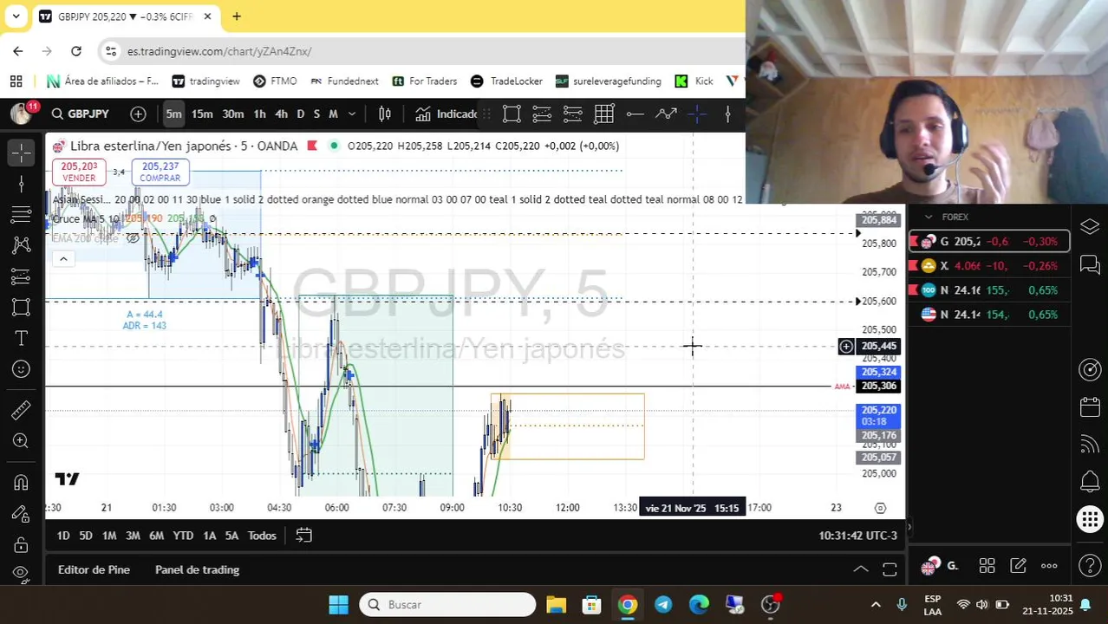
Task: Show the hidden EMA 200 indicator
Action: click(132, 237)
